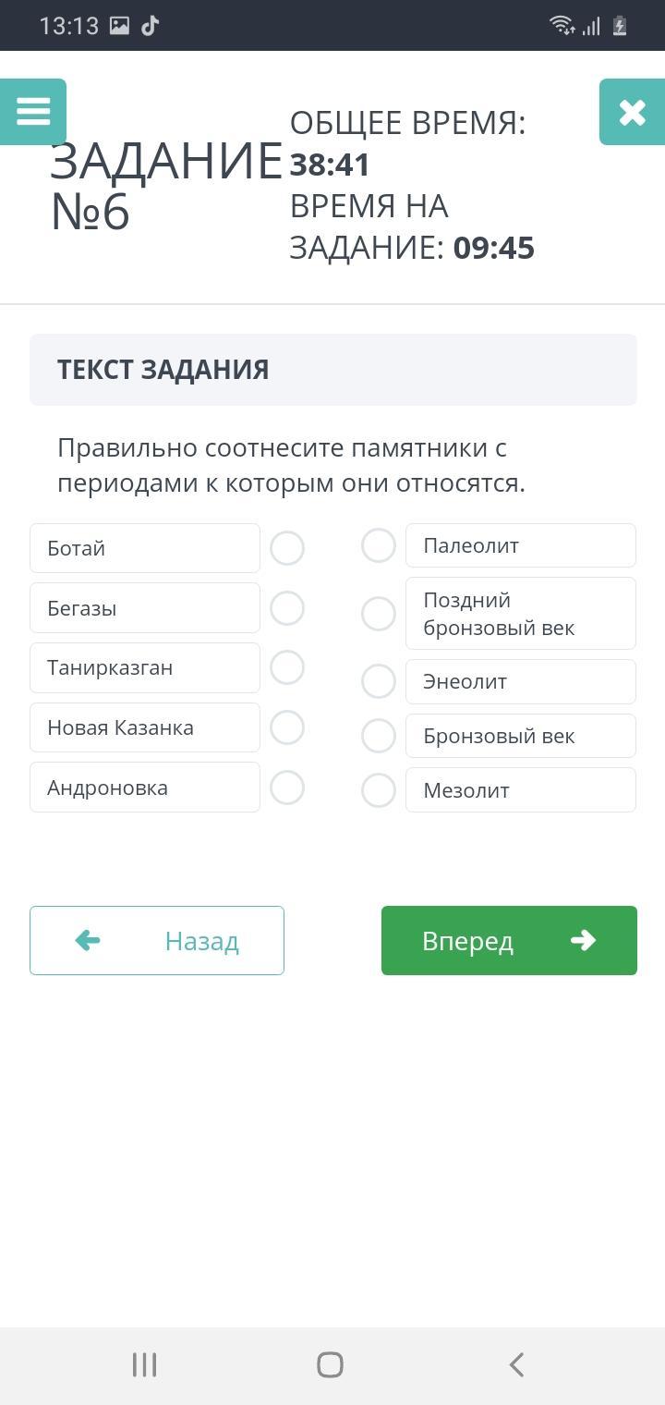Tap the image notification icon
Viewport: 665px width, 1405px height.
coord(119,25)
